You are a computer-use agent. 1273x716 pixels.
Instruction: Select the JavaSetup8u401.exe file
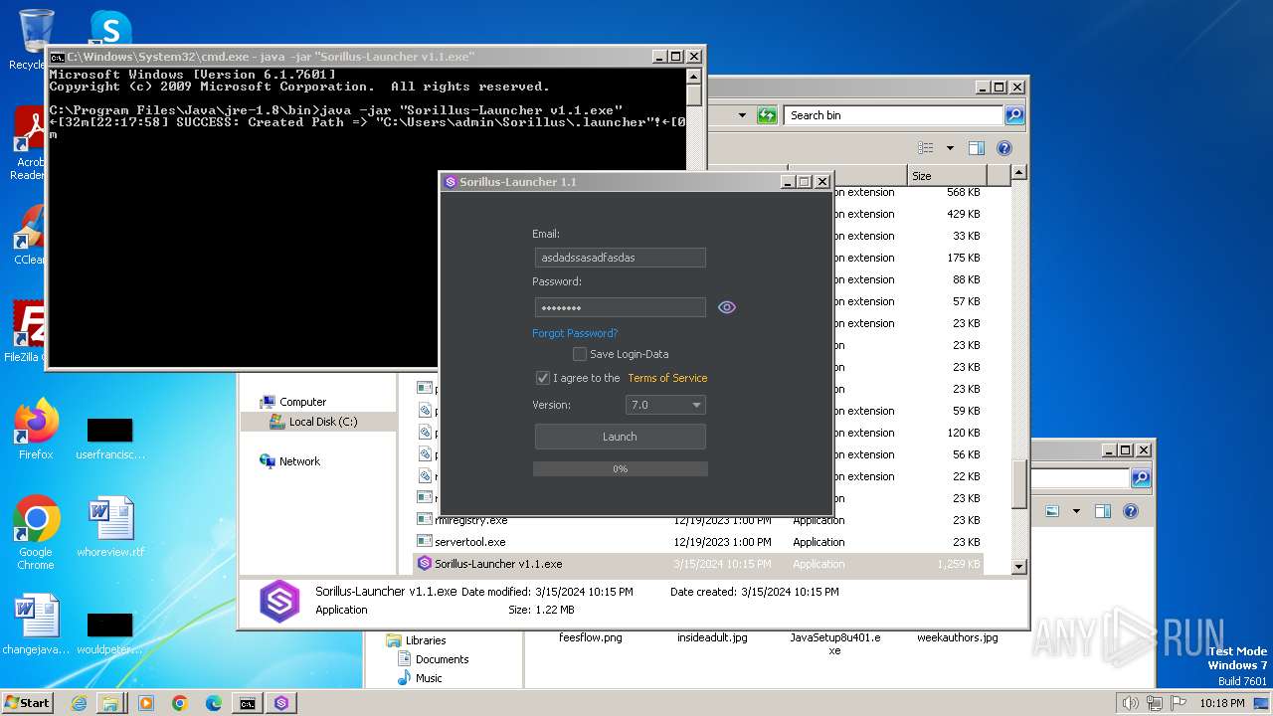(x=835, y=643)
